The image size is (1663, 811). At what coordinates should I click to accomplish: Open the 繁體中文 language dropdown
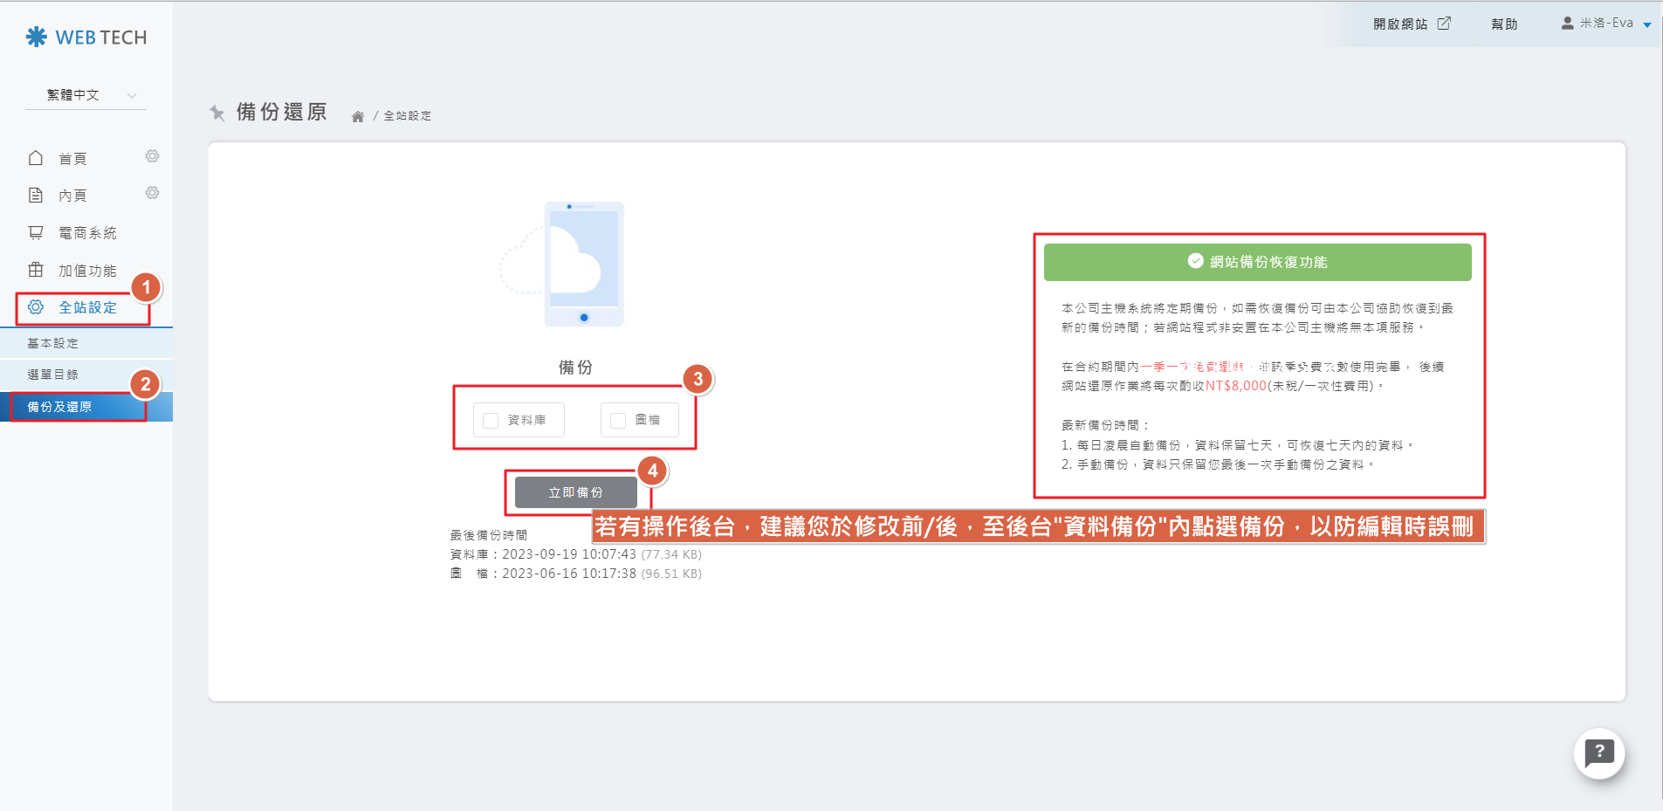pyautogui.click(x=86, y=95)
